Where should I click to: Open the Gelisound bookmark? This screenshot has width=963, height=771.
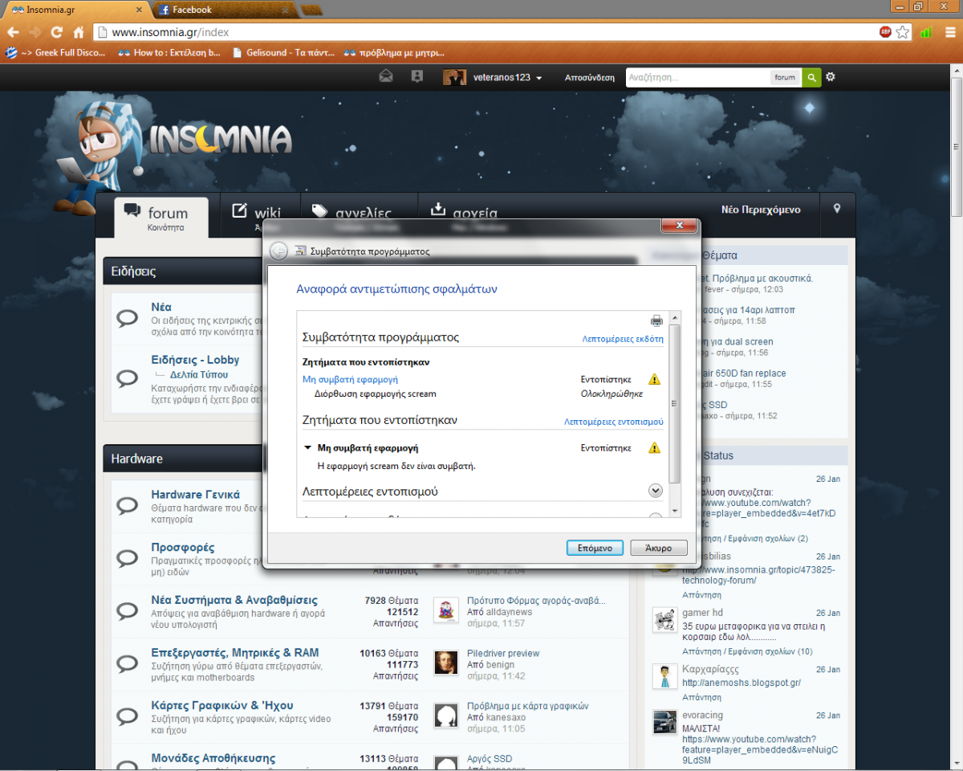pyautogui.click(x=284, y=53)
